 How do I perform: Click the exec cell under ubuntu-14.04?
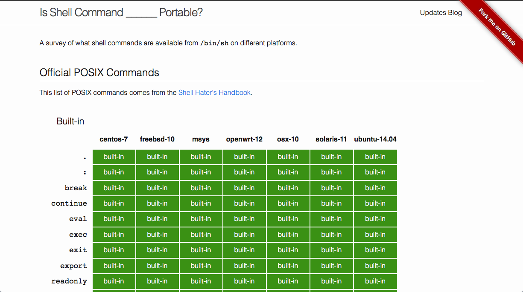(375, 234)
